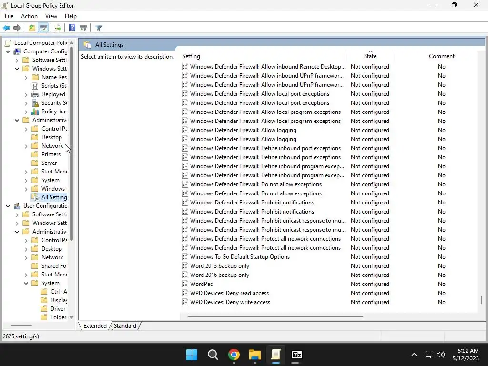Select Shared Folders in the tree
Viewport: 488px width, 366px height.
pos(54,266)
